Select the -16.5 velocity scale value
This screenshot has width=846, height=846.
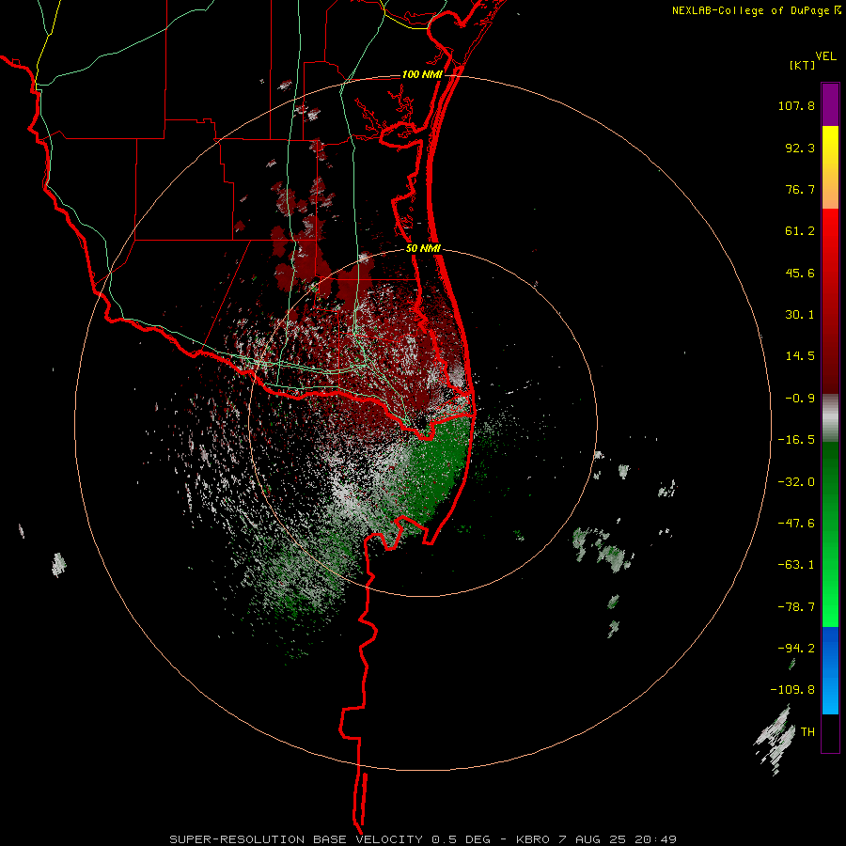[796, 440]
